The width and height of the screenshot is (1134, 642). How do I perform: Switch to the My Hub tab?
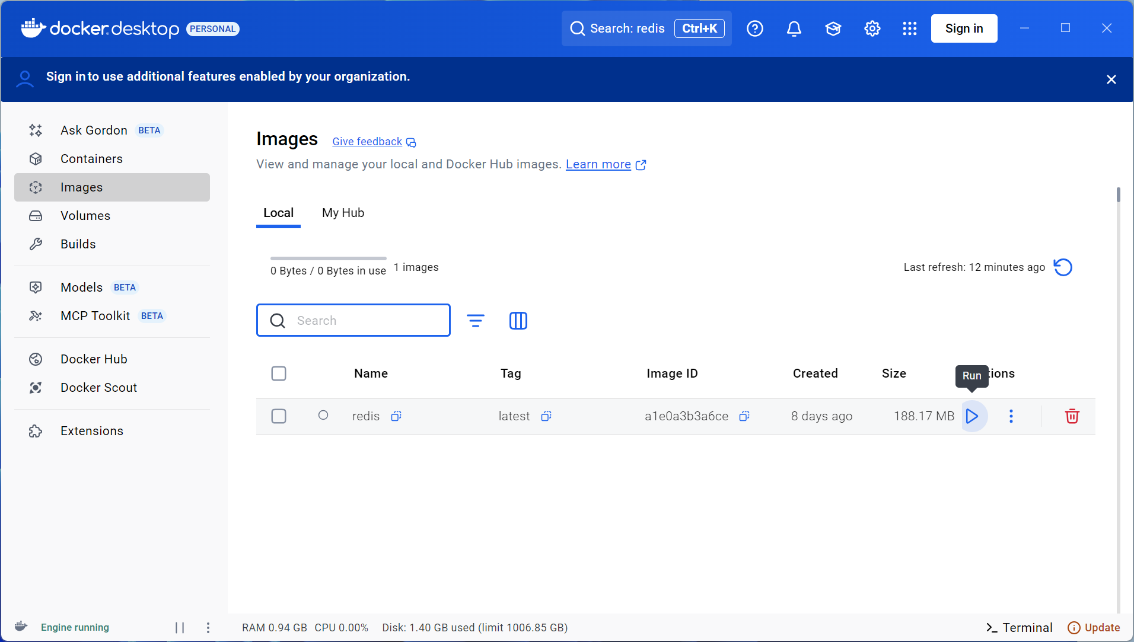[343, 213]
